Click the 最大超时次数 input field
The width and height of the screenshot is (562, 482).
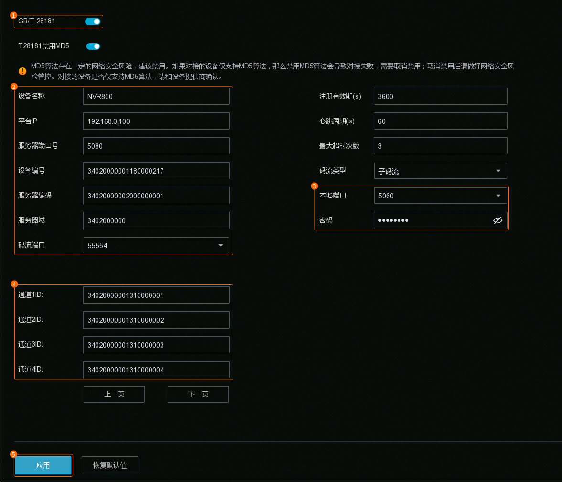point(440,146)
